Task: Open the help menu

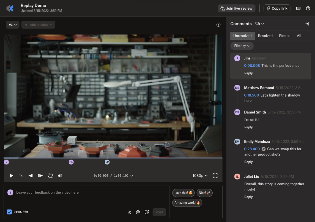Action: (x=308, y=8)
